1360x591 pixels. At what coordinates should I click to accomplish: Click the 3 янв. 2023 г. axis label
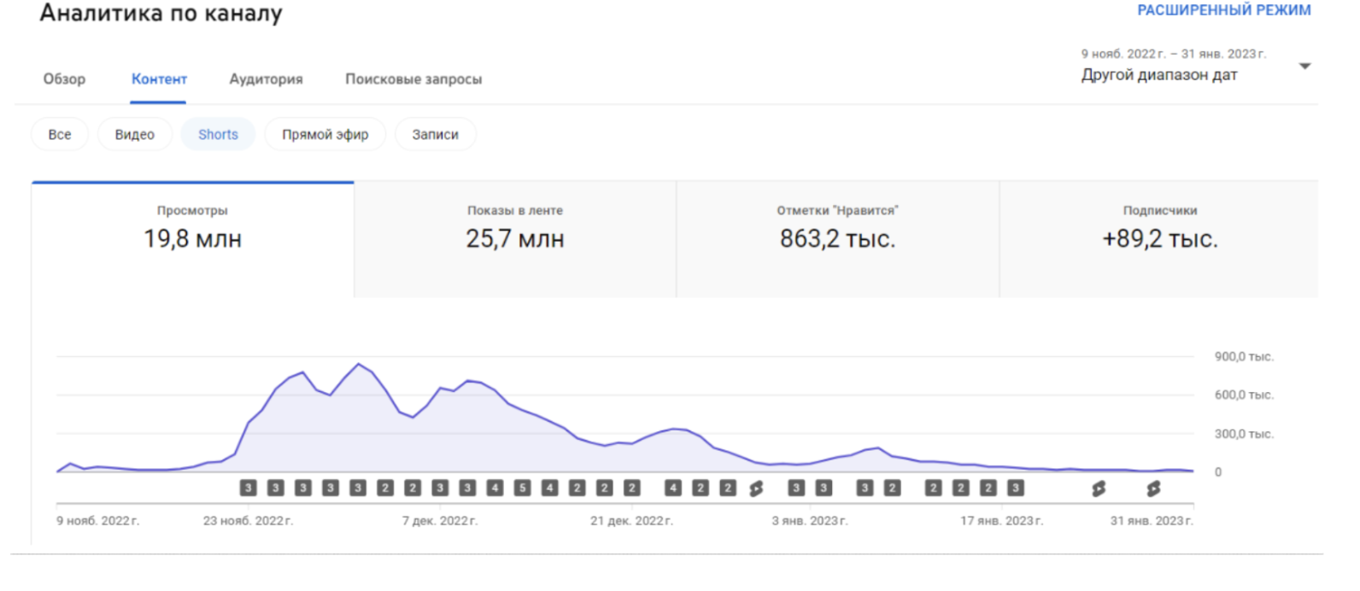(x=810, y=521)
